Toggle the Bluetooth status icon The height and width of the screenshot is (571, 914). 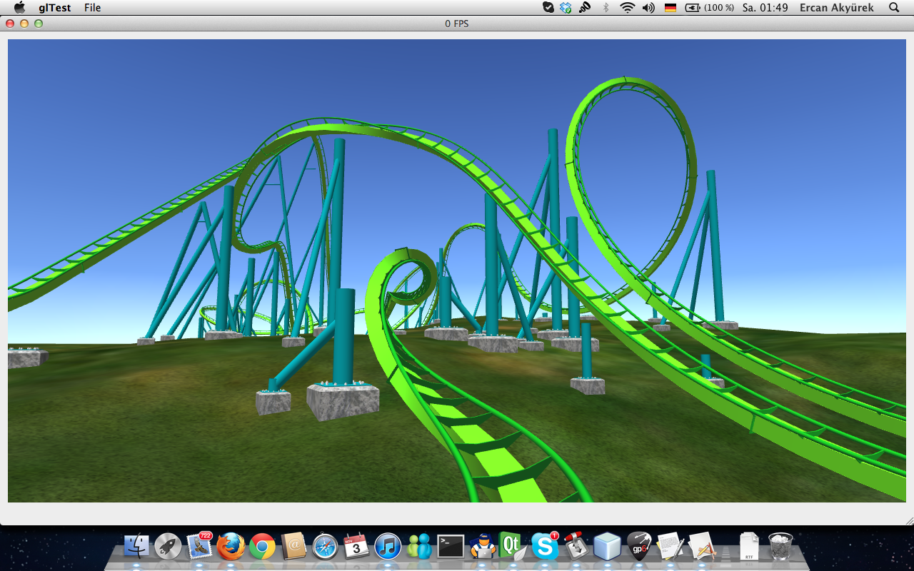click(606, 8)
